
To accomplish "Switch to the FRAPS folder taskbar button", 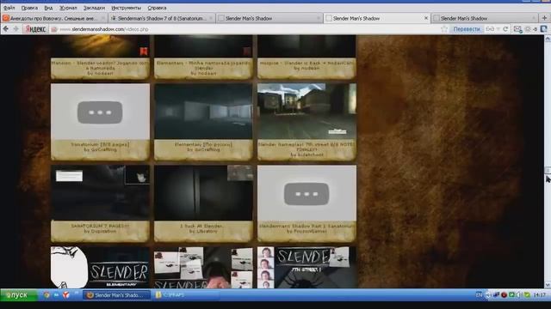I will click(x=186, y=295).
